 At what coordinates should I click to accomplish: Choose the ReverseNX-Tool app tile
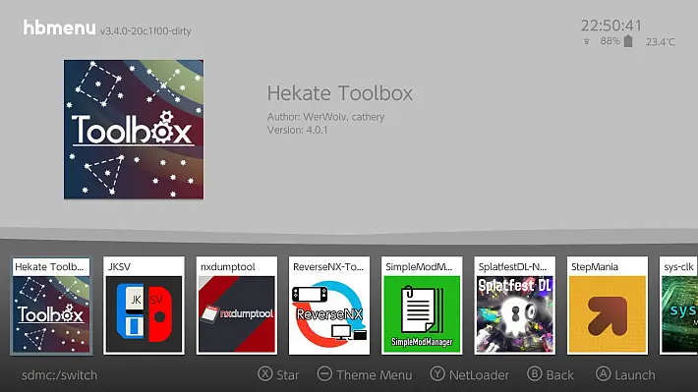329,306
